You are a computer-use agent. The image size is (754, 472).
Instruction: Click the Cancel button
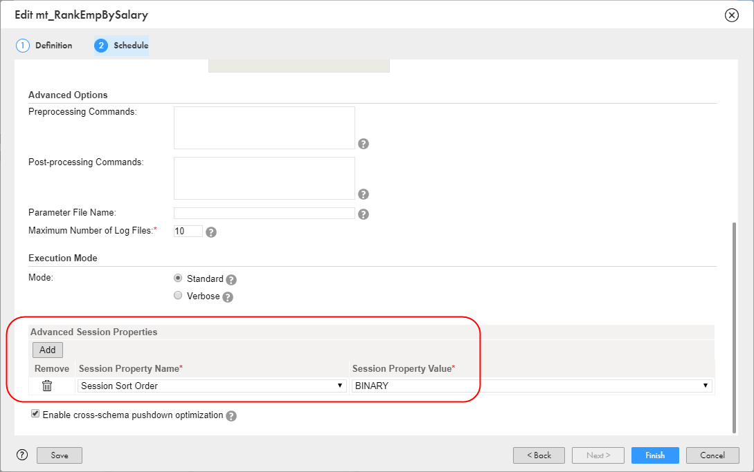pos(712,455)
